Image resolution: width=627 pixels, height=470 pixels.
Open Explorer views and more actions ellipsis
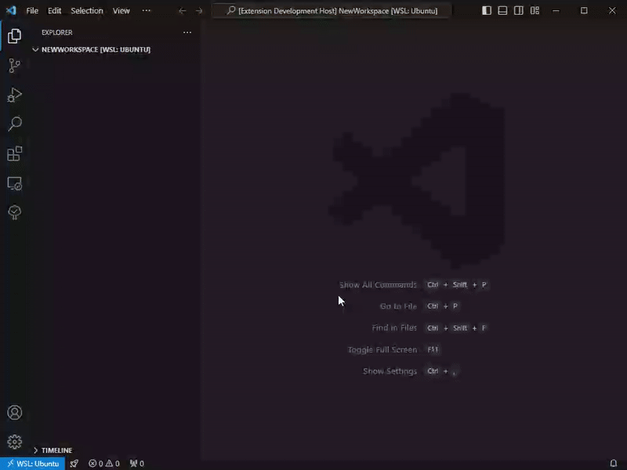(187, 32)
